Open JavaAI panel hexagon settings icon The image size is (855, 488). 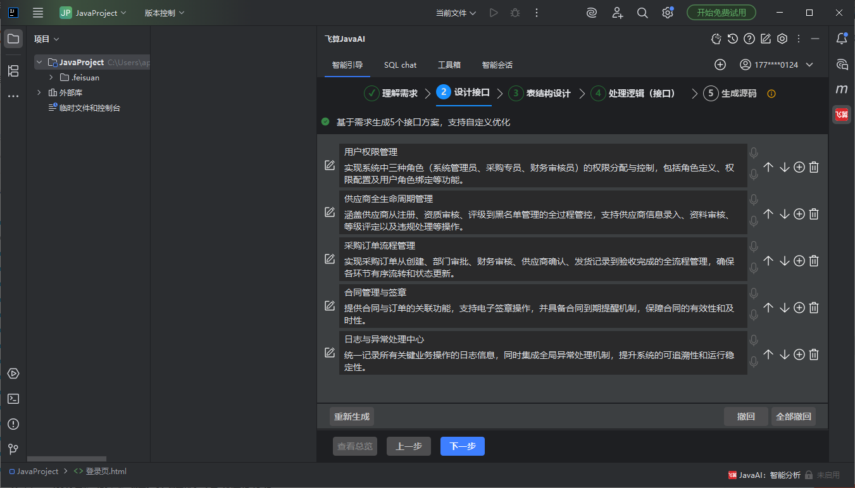tap(782, 39)
